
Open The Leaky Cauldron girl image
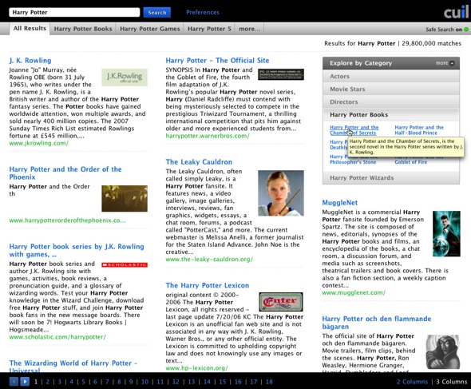point(281,193)
